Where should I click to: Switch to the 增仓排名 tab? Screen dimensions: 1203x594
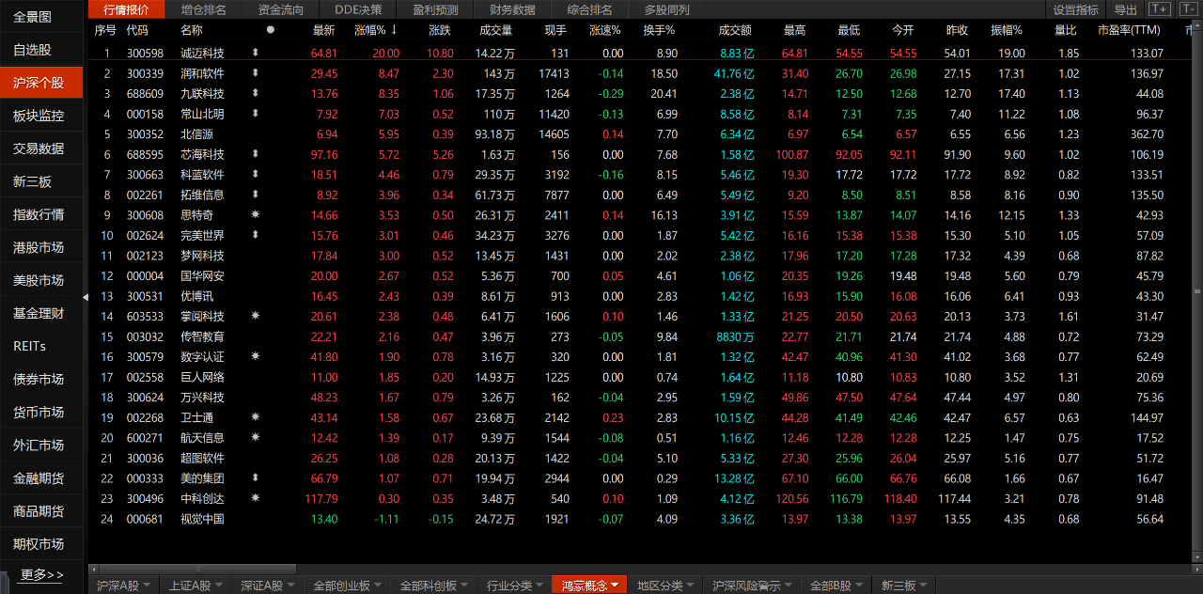pos(203,9)
